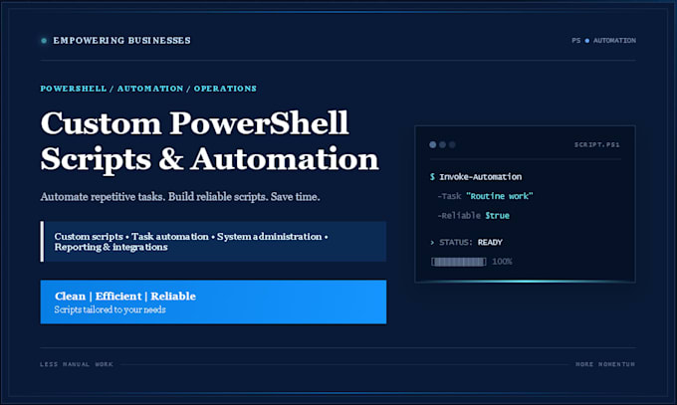
Task: Click the 'STATUS: READY' line
Action: point(471,242)
